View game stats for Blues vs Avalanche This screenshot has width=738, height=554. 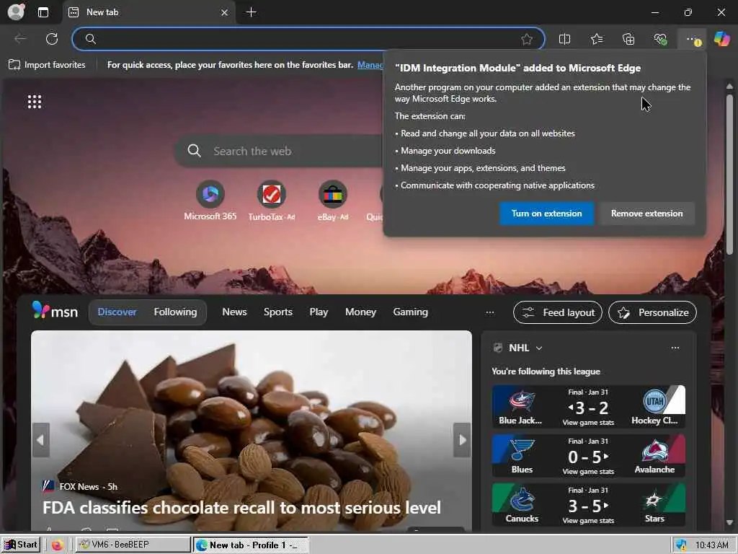[588, 472]
